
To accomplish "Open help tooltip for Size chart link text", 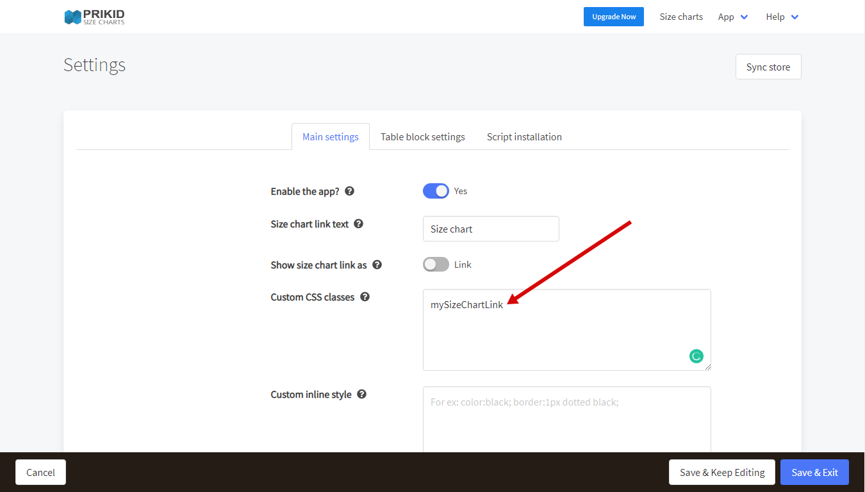I will [x=359, y=224].
